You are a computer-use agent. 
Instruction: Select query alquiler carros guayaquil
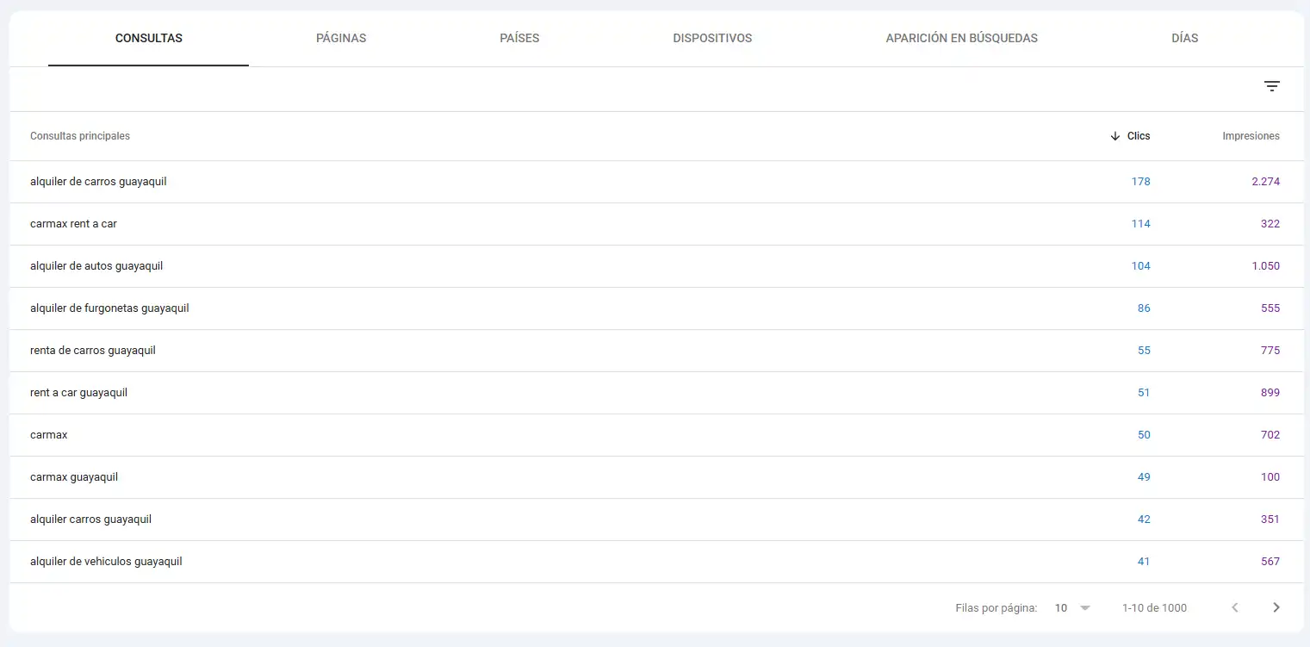90,519
